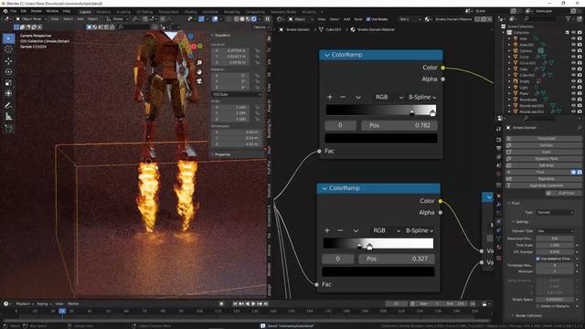
Task: Click the Rigid Body Constraint button
Action: (544, 186)
